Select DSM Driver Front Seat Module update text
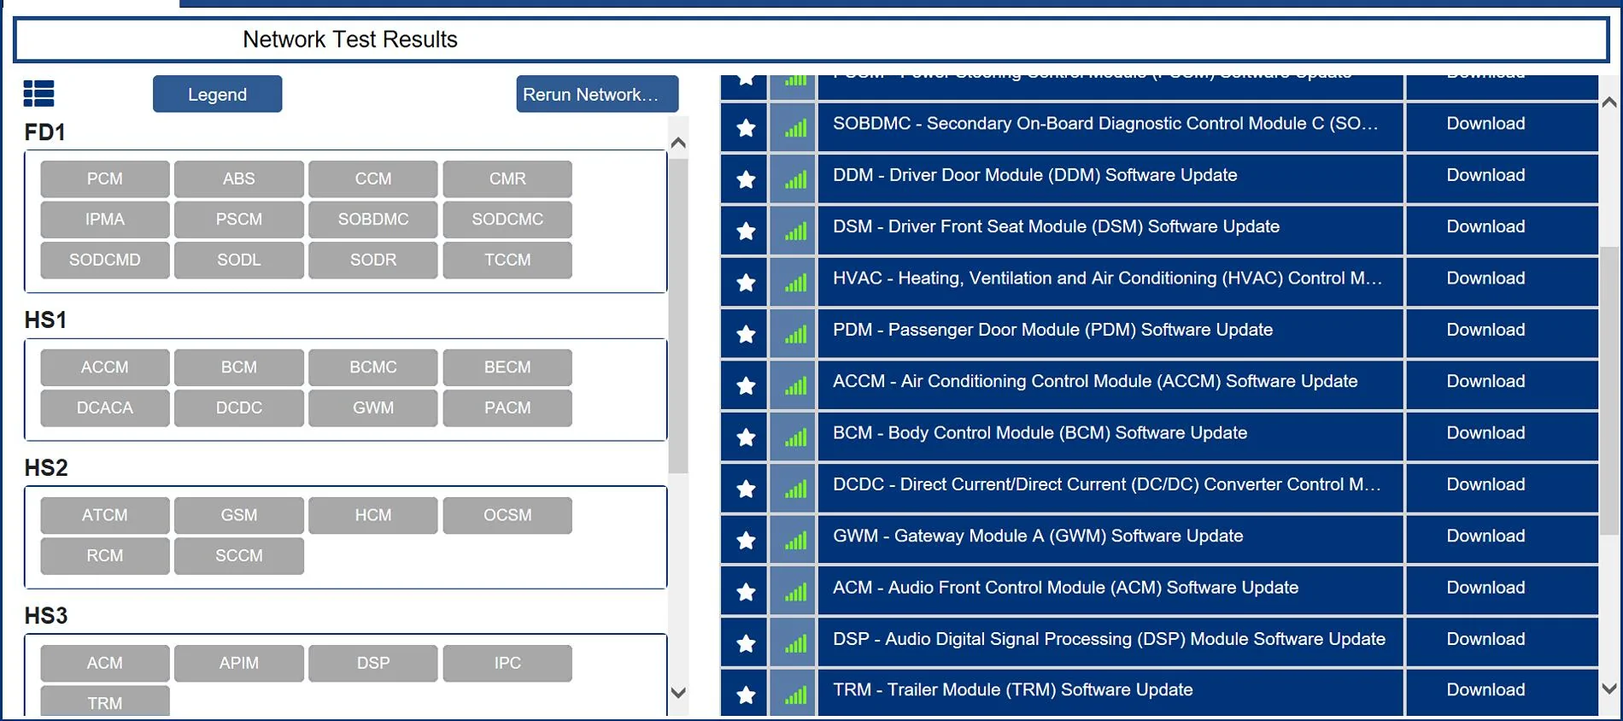This screenshot has width=1623, height=721. (1056, 226)
